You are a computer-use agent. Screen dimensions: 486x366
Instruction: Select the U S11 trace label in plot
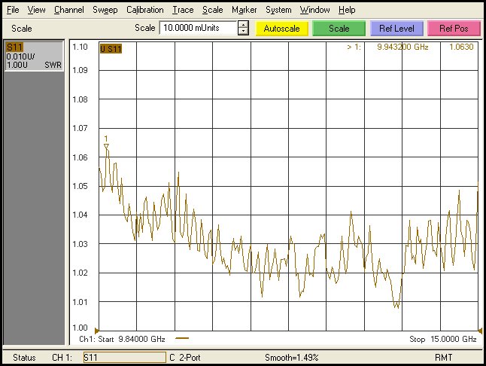(111, 49)
